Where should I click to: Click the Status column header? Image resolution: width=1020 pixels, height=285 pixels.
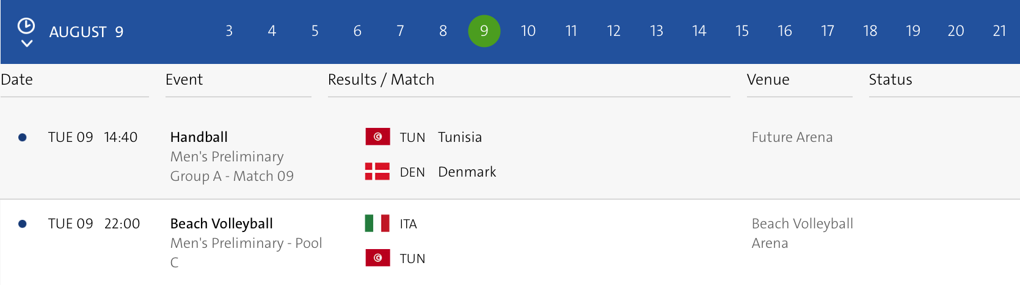pyautogui.click(x=890, y=80)
